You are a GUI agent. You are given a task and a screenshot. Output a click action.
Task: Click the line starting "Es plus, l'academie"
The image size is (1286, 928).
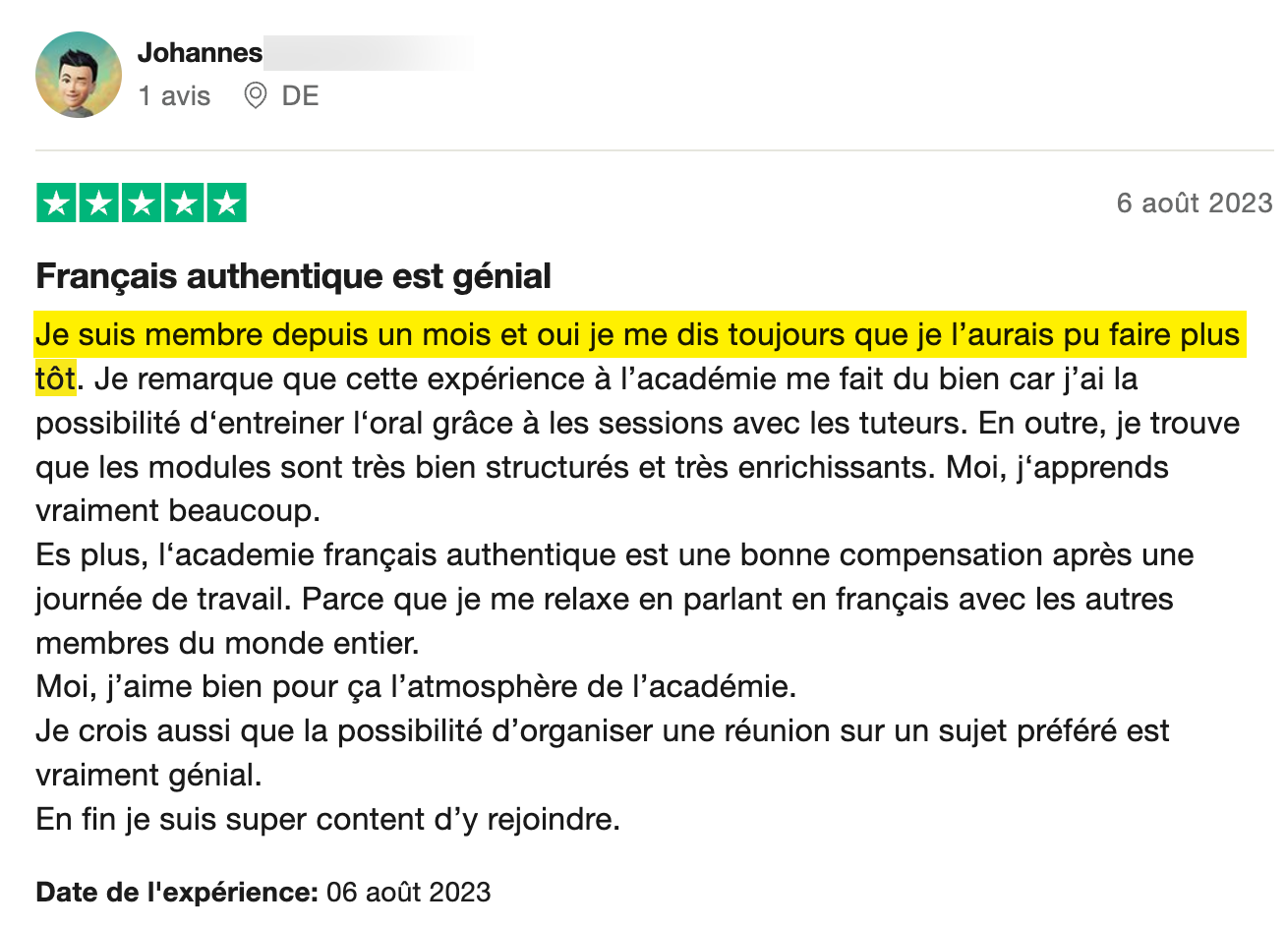pyautogui.click(x=614, y=555)
